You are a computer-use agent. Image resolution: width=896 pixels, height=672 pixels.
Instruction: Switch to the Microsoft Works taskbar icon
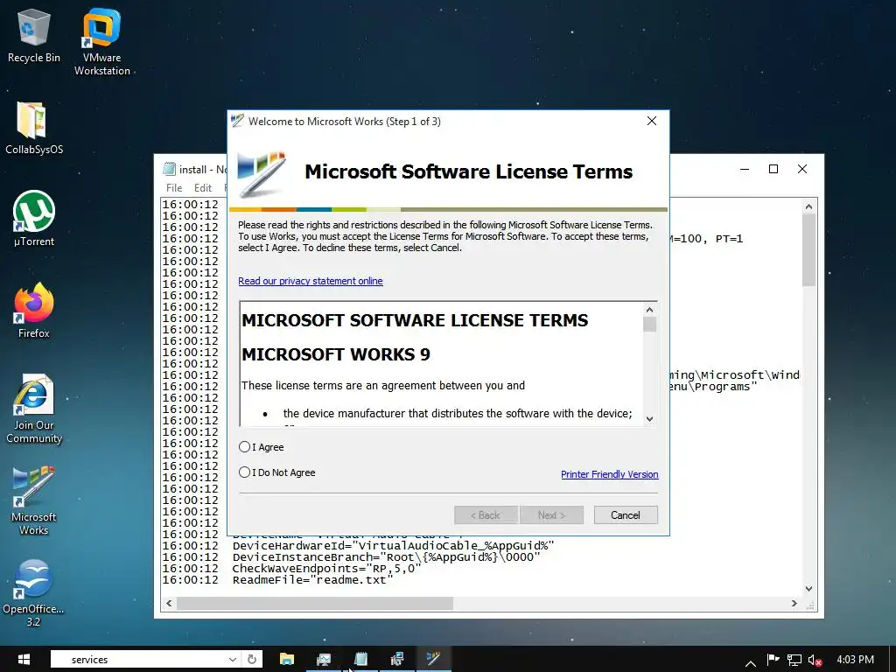433,660
